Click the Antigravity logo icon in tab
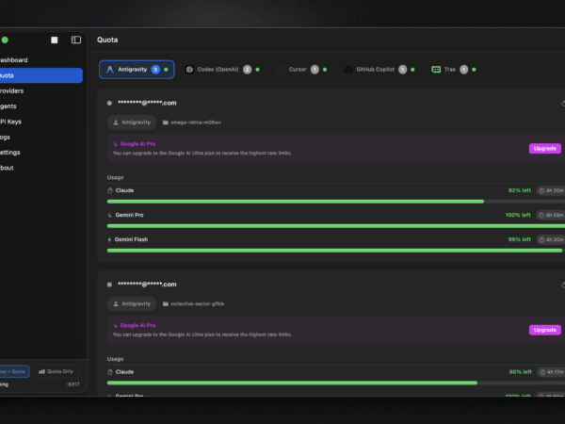This screenshot has height=424, width=565. click(x=110, y=70)
